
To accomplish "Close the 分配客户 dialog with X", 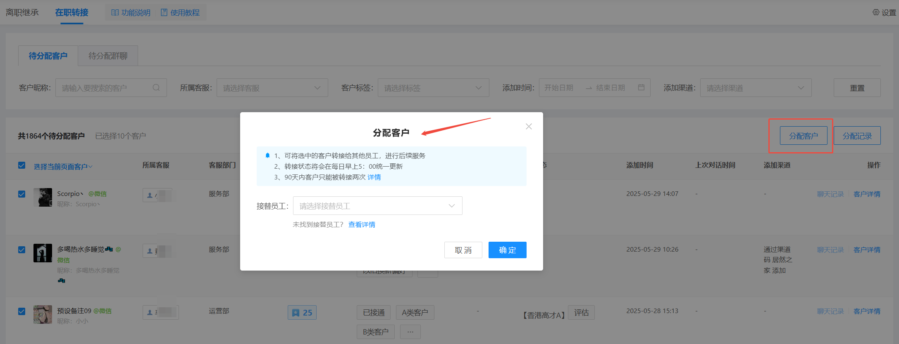I will pyautogui.click(x=529, y=127).
